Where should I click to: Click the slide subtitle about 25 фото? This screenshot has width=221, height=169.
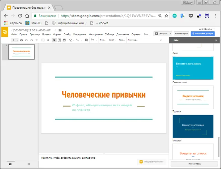click(102, 107)
